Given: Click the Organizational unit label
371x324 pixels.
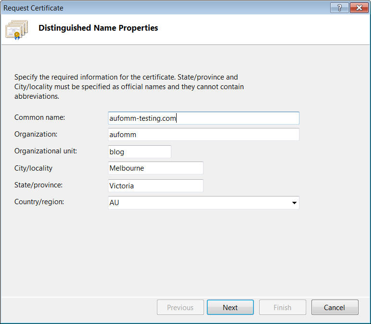Looking at the screenshot, I should click(x=46, y=151).
